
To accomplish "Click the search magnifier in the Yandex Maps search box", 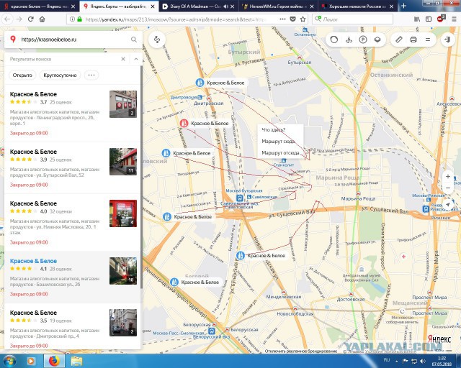I will pyautogui.click(x=134, y=40).
